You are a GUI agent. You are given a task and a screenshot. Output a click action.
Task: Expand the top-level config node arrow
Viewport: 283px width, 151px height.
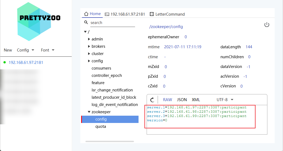(x=89, y=61)
